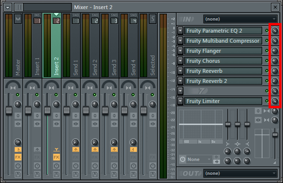Screen dimensions: 283x183
Task: Select the Insert 2 mixer track
Action: click(x=52, y=46)
